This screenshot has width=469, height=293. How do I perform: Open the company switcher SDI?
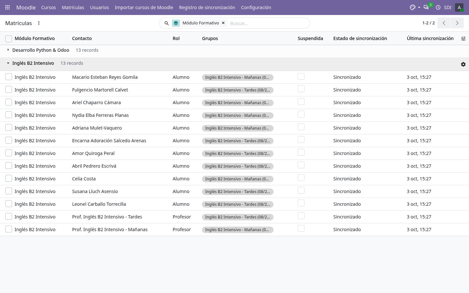(x=448, y=7)
